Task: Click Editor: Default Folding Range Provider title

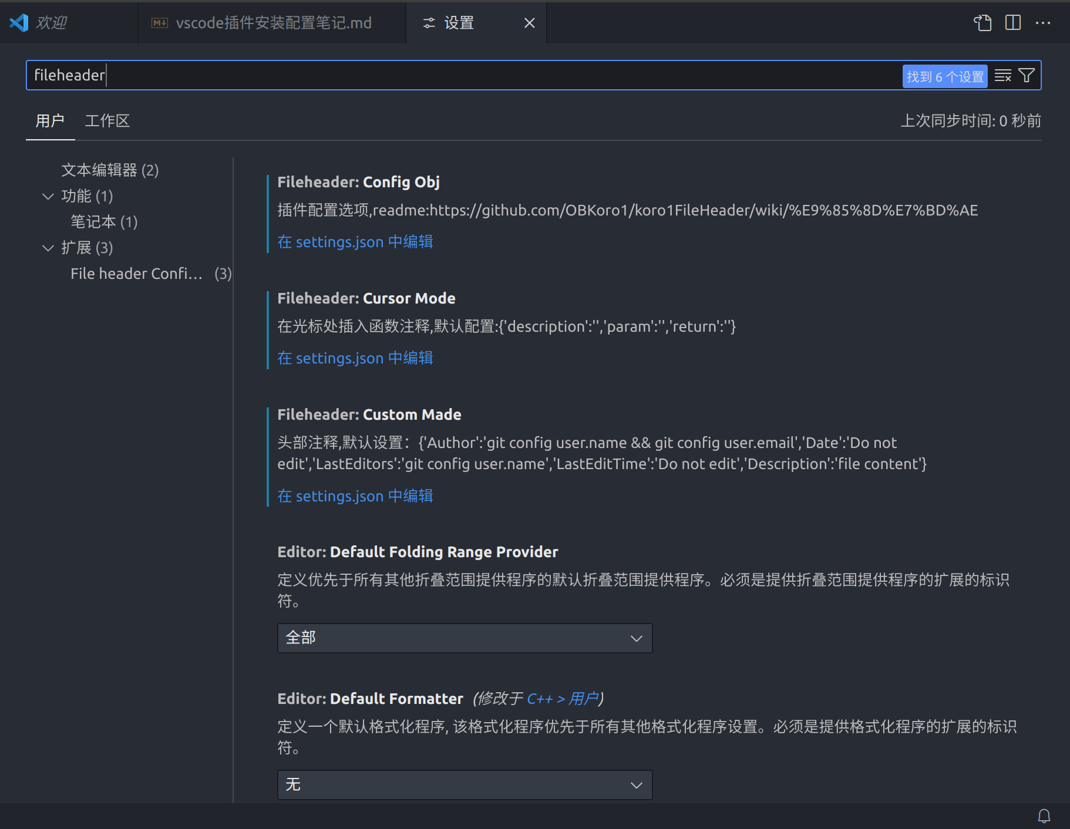Action: 418,552
